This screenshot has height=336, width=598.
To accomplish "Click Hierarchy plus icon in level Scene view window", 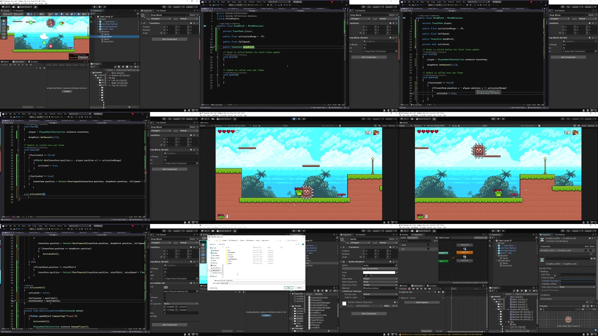I will (92, 14).
